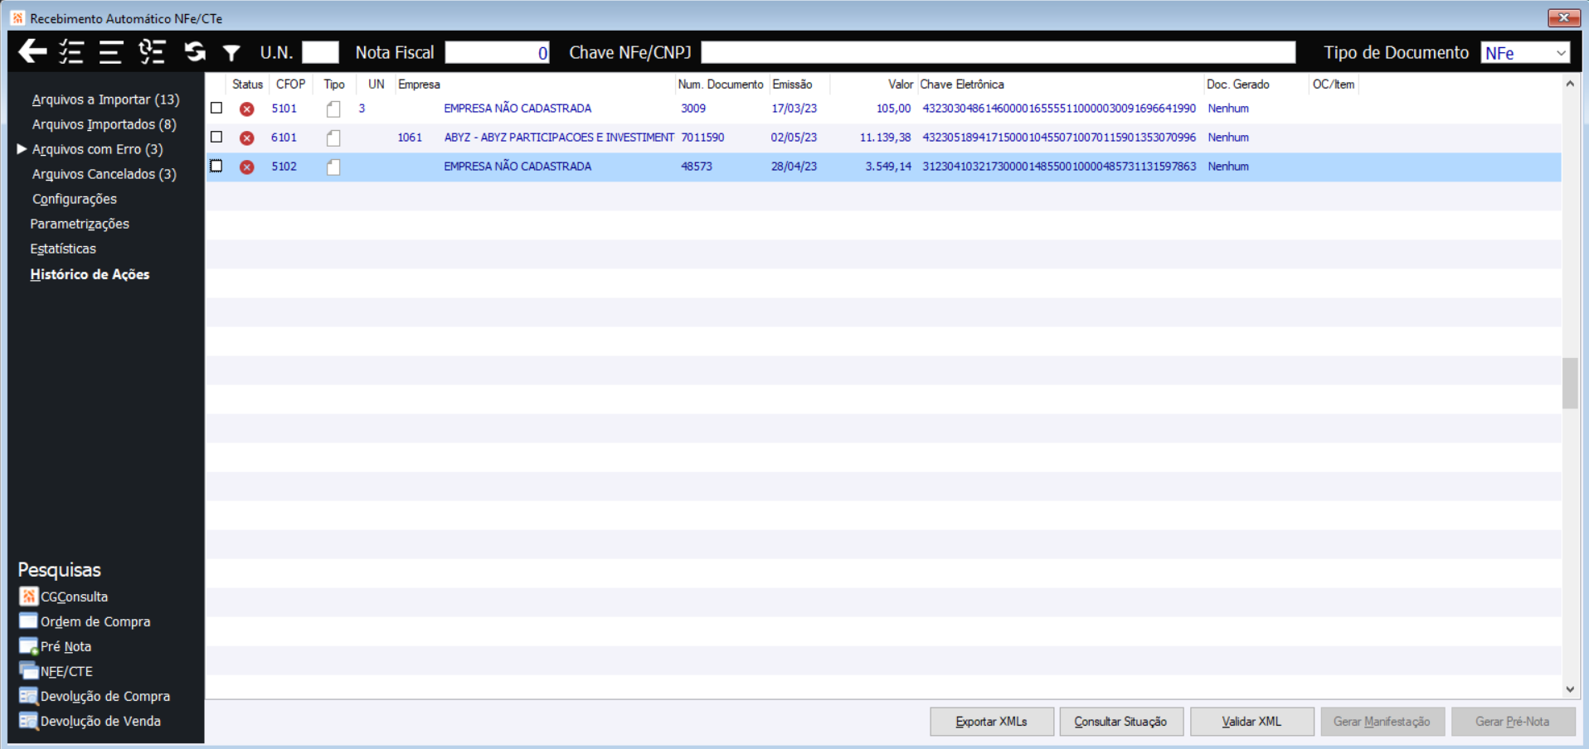Refresh the list with the circular arrows icon

point(195,52)
